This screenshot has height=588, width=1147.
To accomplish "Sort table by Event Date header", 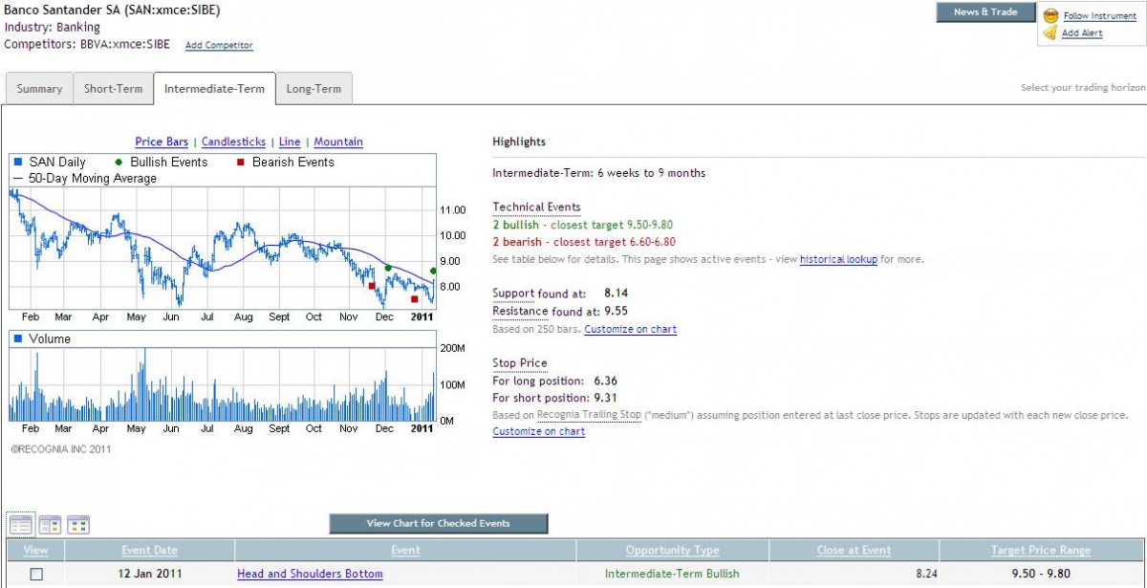I will (149, 550).
